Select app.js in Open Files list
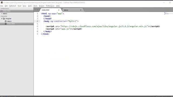 pyautogui.click(x=5, y=13)
